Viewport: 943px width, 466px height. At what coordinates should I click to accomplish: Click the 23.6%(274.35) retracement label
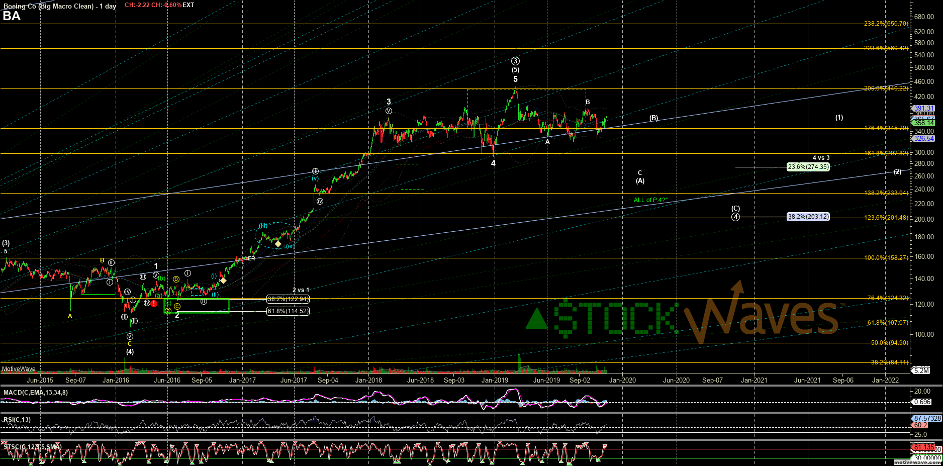[x=808, y=166]
